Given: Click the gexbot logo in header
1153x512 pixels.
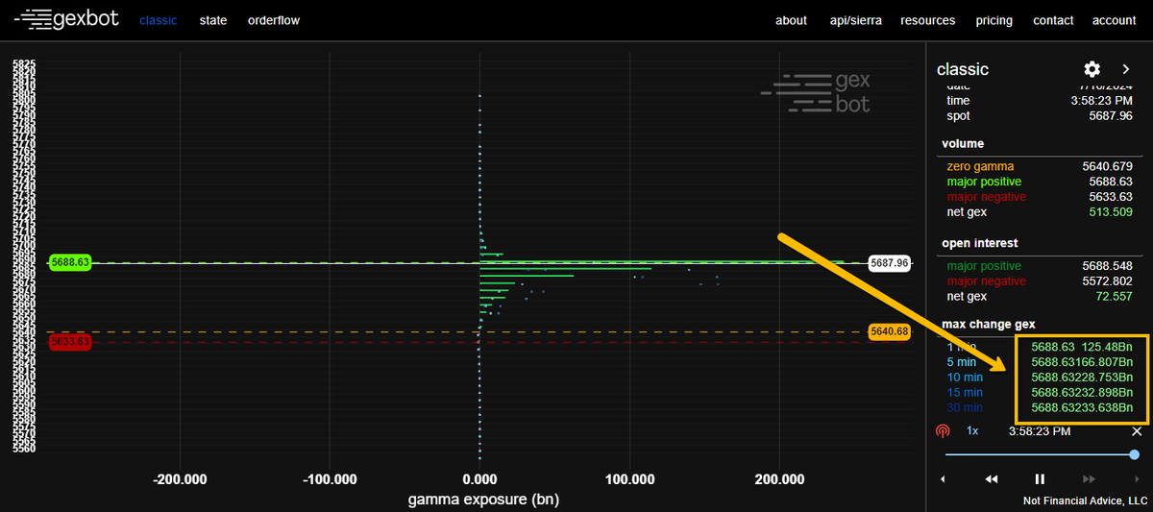Looking at the screenshot, I should click(67, 19).
